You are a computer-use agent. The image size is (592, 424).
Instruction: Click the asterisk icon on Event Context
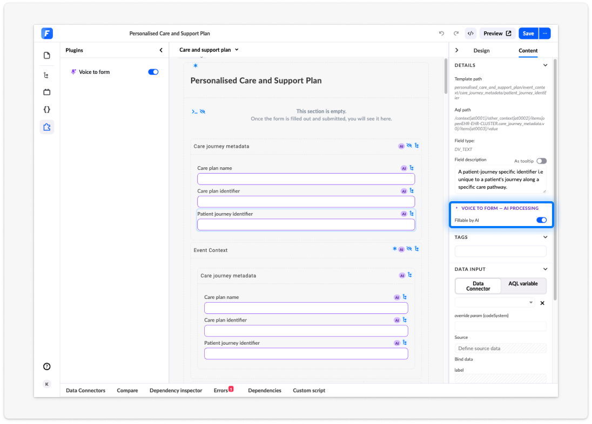tap(394, 249)
